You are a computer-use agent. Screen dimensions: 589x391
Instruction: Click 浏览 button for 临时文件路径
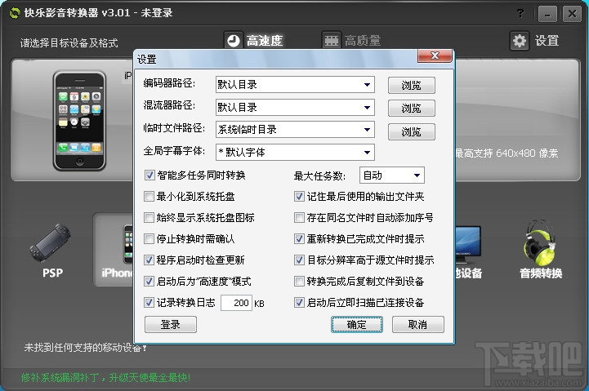412,131
